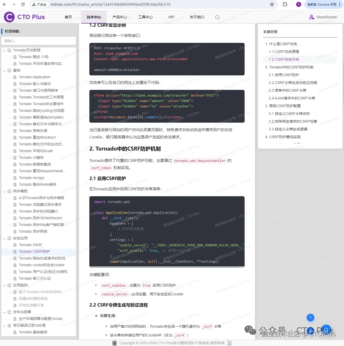Collapse the 安全应用 sidebar section
The image size is (344, 346).
pyautogui.click(x=4, y=238)
